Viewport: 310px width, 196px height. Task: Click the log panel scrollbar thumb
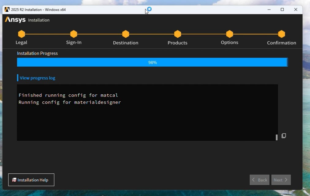[x=277, y=137]
